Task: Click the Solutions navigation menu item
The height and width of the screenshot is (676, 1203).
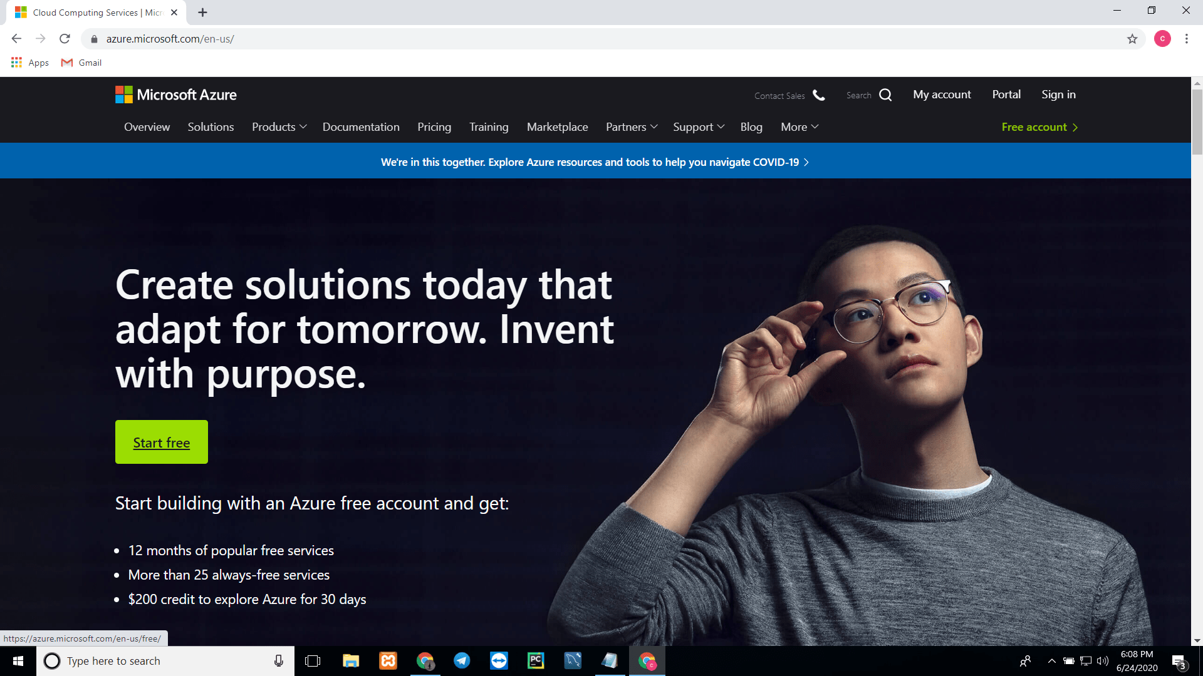Action: coord(211,126)
